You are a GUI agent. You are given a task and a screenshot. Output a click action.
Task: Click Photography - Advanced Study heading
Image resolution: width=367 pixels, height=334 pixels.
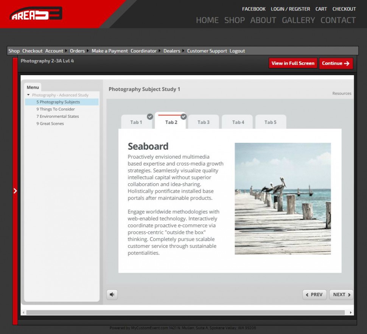pos(60,95)
